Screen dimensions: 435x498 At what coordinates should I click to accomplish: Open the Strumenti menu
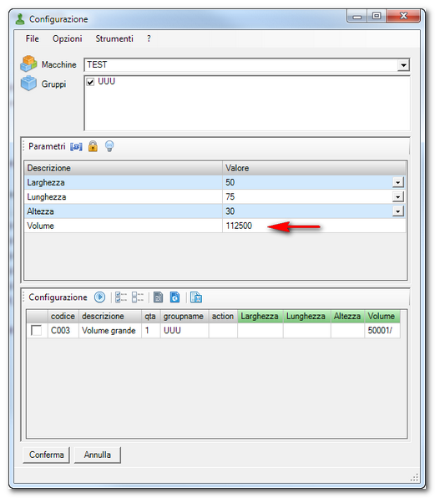(x=114, y=38)
